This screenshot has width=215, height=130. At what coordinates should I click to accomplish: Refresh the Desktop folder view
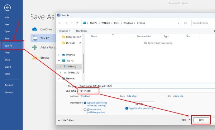(x=185, y=23)
